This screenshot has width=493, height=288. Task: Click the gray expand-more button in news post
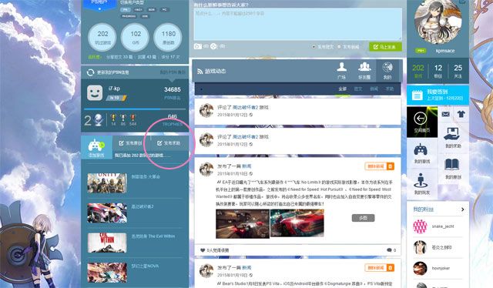coord(363,218)
